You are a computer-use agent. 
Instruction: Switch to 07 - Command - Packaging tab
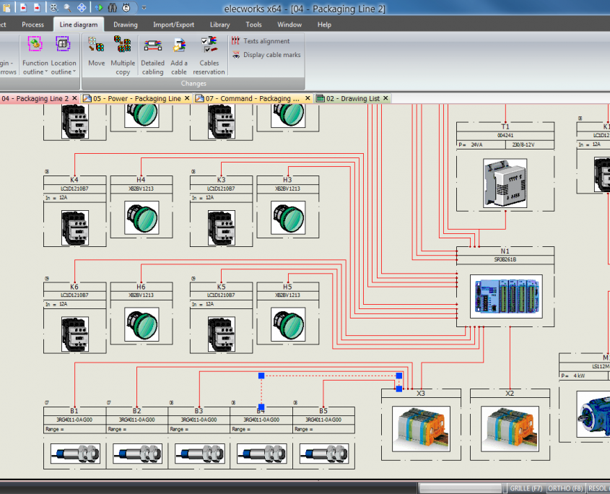(x=253, y=98)
